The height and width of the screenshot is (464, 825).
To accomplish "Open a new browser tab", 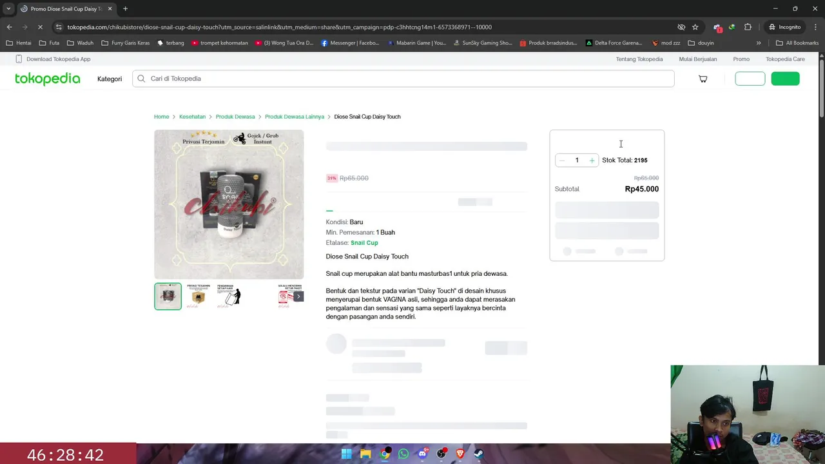I will click(x=125, y=8).
